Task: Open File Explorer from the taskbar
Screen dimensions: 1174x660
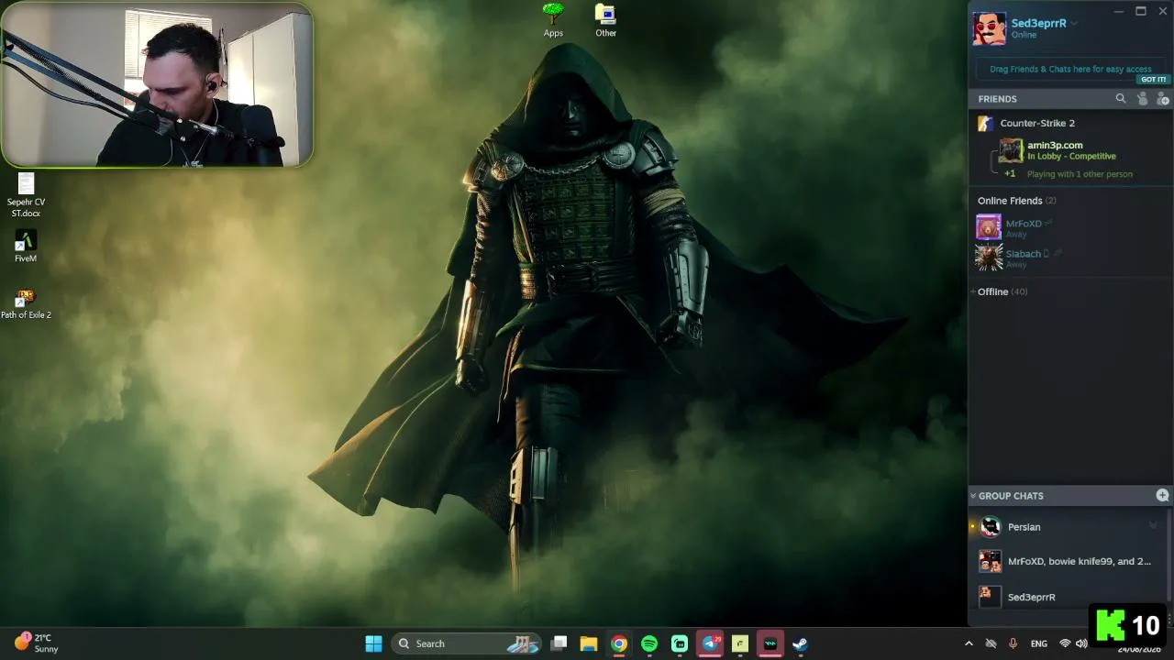Action: point(589,643)
